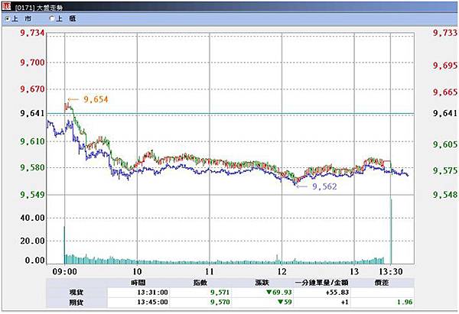
Task: Click the +55.83 volume amount cell
Action: click(337, 293)
